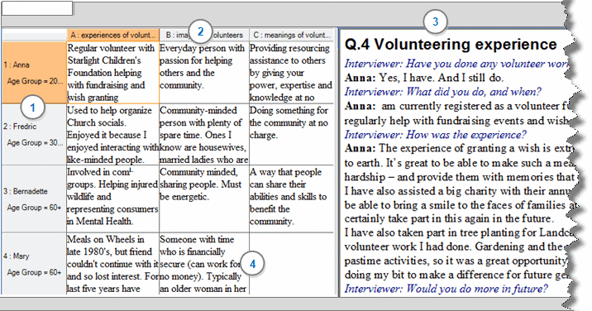Select the Fredric row header

[35, 135]
